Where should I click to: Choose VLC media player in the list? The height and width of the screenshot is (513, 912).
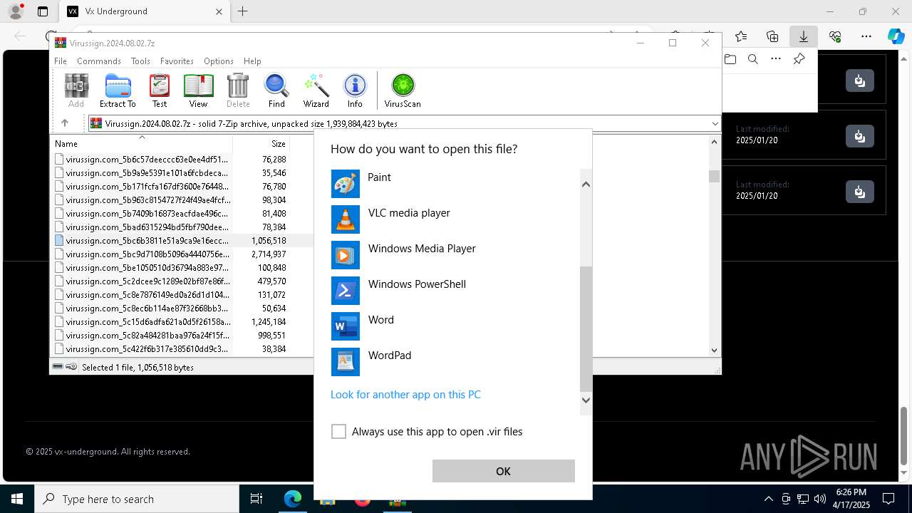(456, 219)
